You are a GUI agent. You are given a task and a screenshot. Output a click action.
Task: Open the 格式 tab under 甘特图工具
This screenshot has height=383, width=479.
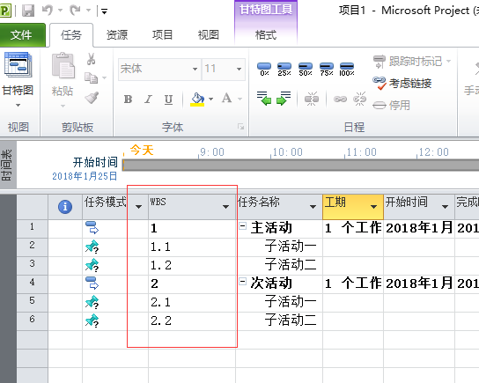[266, 35]
